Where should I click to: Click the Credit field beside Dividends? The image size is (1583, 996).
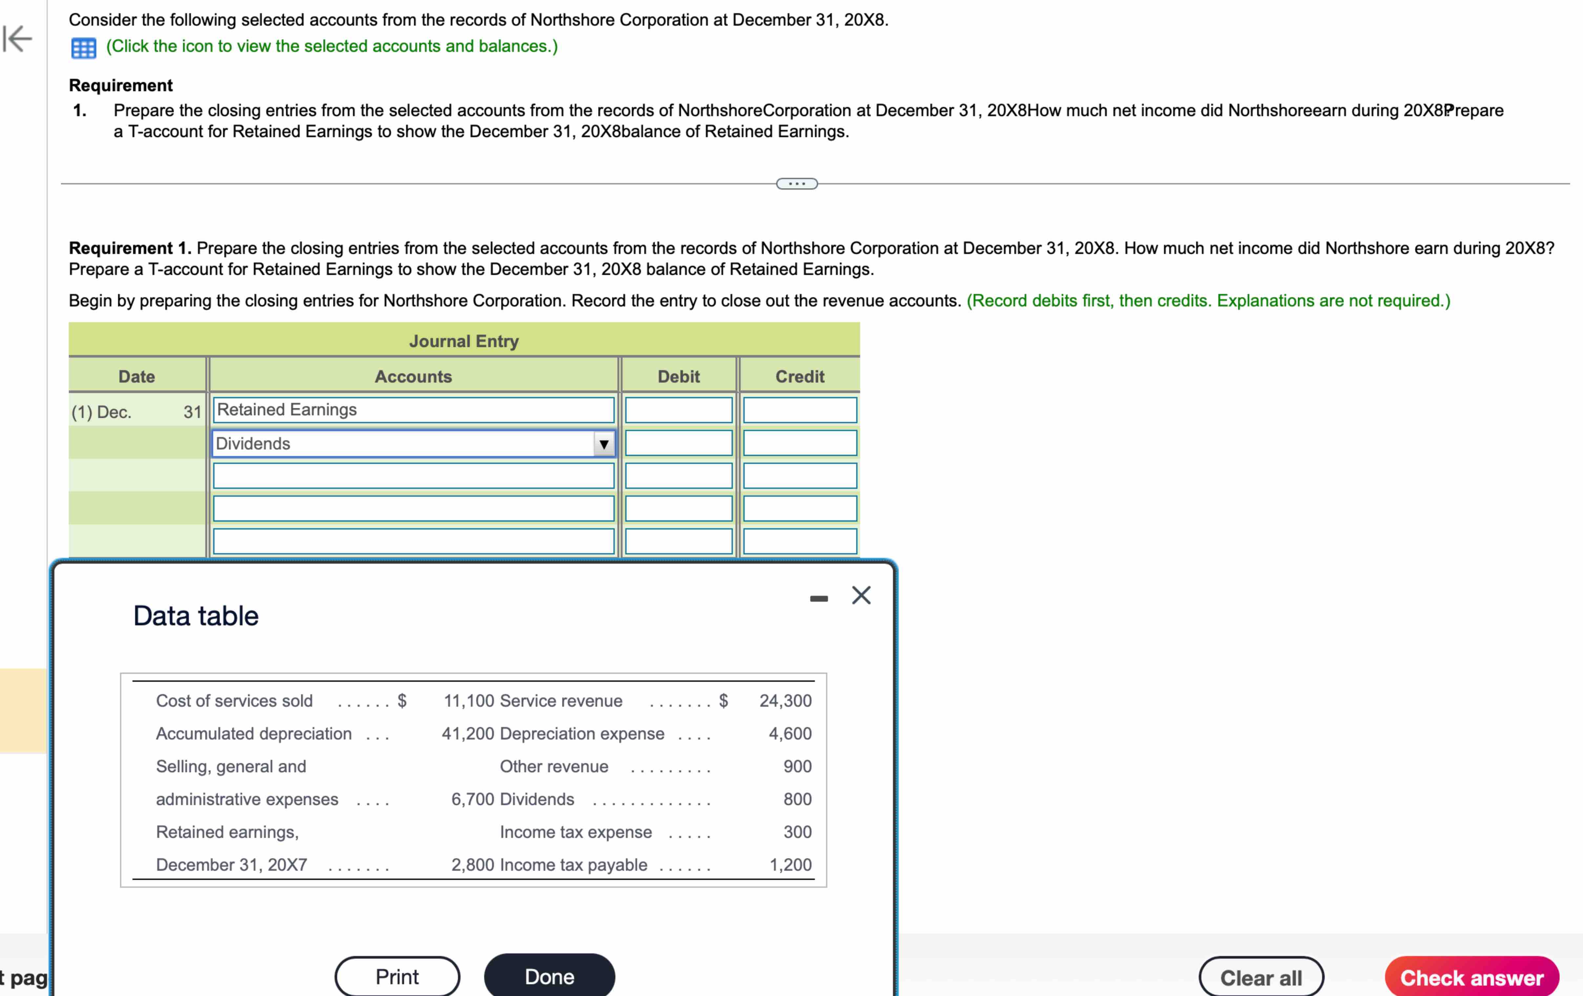(800, 443)
